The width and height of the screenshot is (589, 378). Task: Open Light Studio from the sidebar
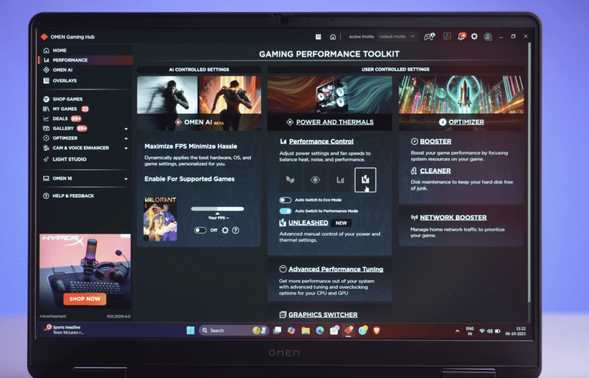coord(69,159)
